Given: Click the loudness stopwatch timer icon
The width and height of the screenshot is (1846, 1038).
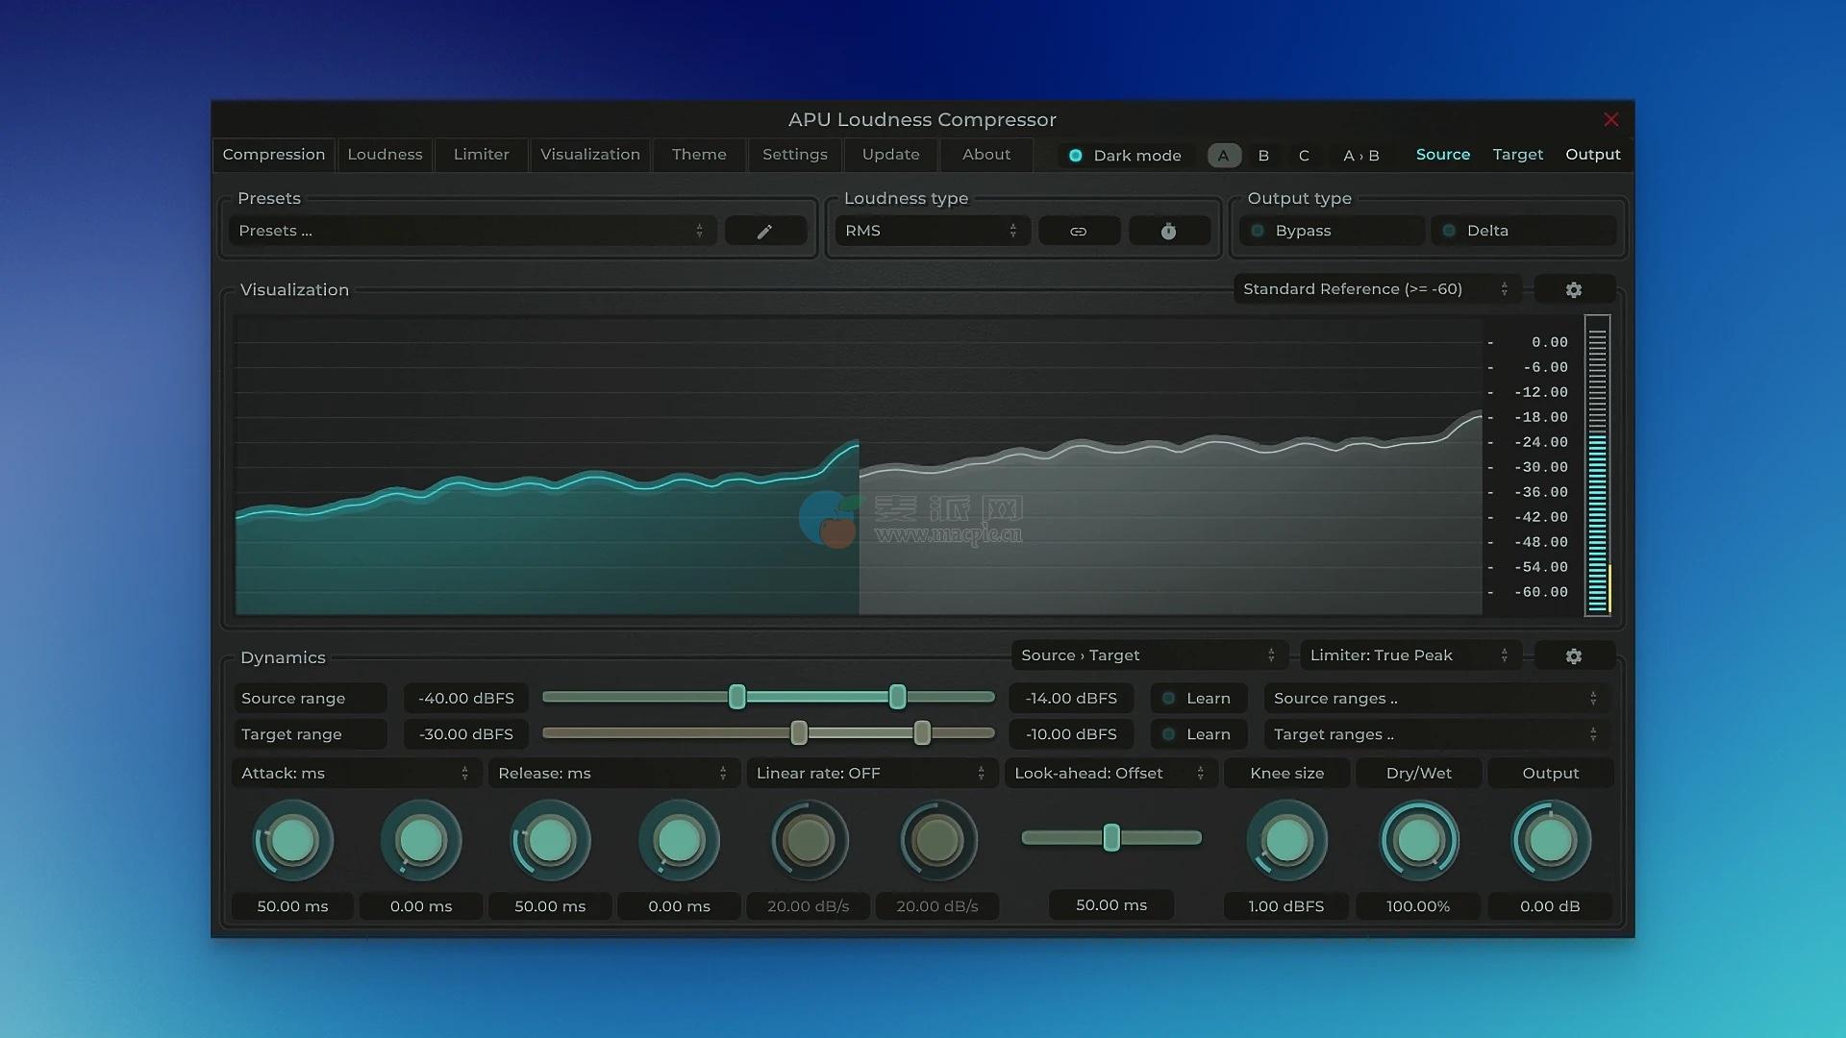Looking at the screenshot, I should coord(1168,232).
